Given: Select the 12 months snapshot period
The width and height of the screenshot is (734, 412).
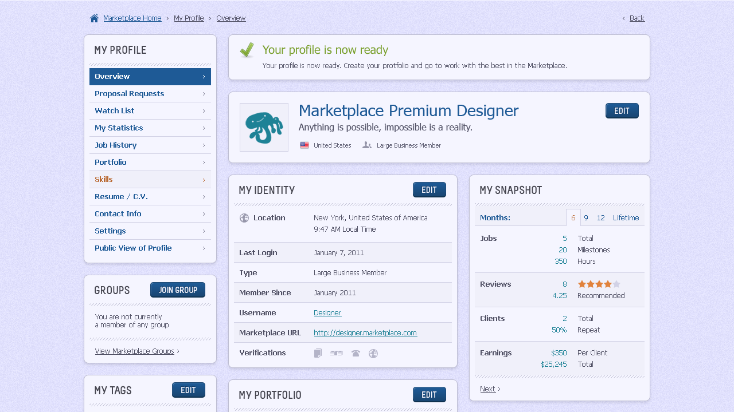Looking at the screenshot, I should 600,217.
